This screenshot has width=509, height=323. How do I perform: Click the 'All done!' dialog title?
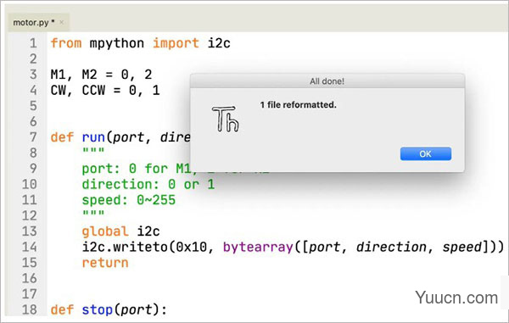pyautogui.click(x=327, y=81)
